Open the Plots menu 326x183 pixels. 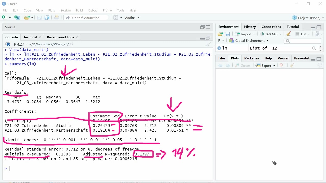tap(51, 10)
